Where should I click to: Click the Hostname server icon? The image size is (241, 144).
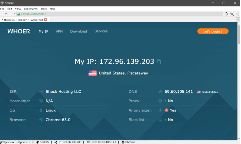tap(41, 101)
